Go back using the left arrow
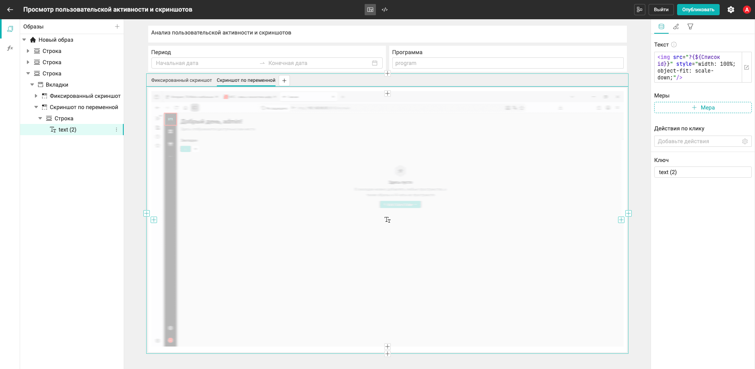755x369 pixels. coord(10,10)
